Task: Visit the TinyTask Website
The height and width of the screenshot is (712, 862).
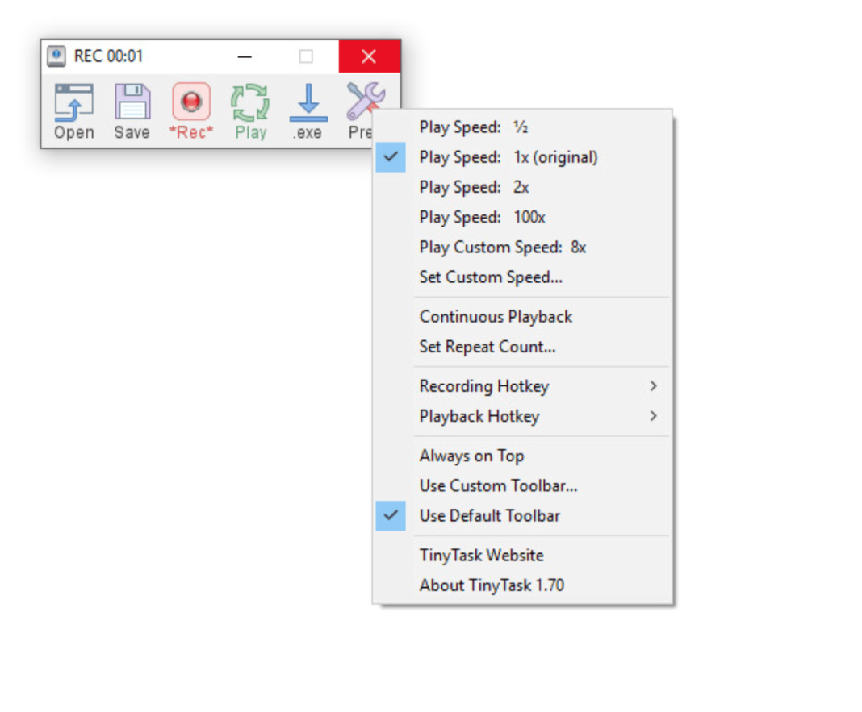Action: click(x=481, y=555)
